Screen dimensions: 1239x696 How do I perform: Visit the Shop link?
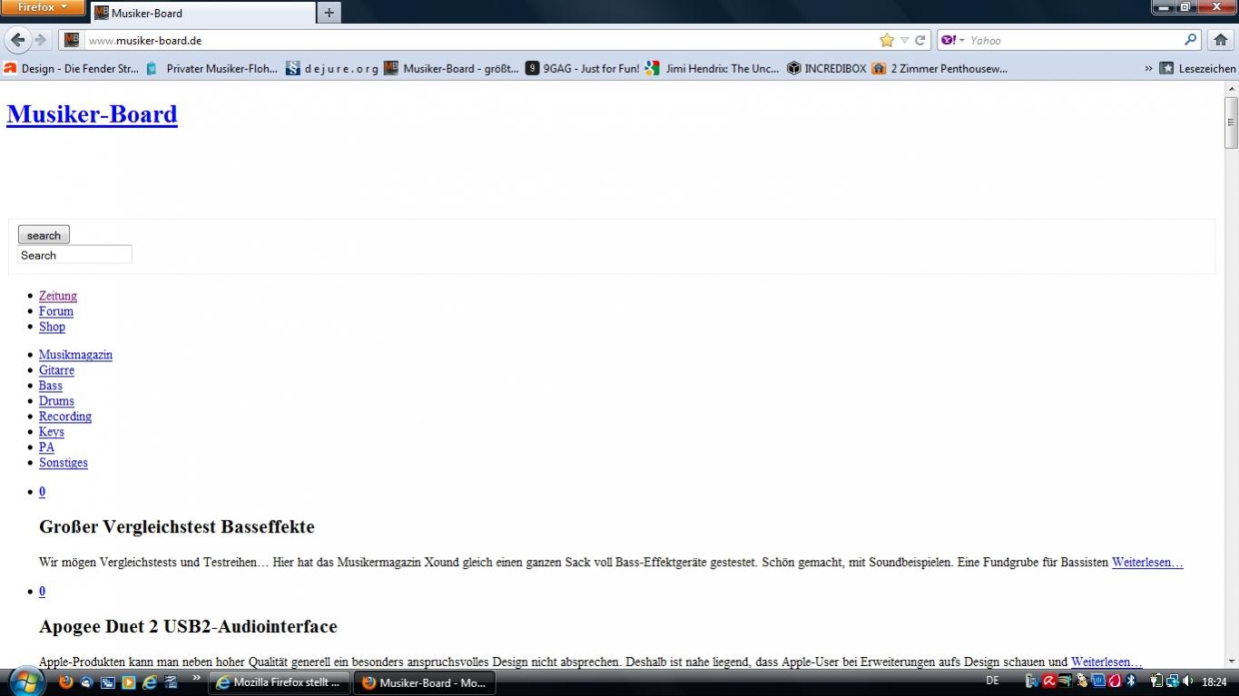(52, 327)
